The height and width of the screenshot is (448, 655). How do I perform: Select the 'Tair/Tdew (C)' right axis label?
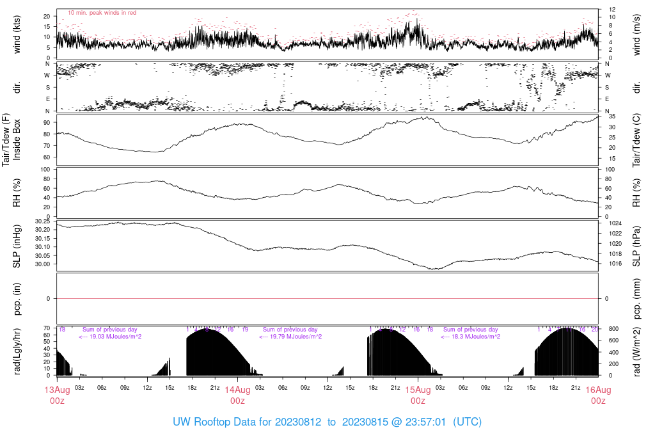point(636,140)
